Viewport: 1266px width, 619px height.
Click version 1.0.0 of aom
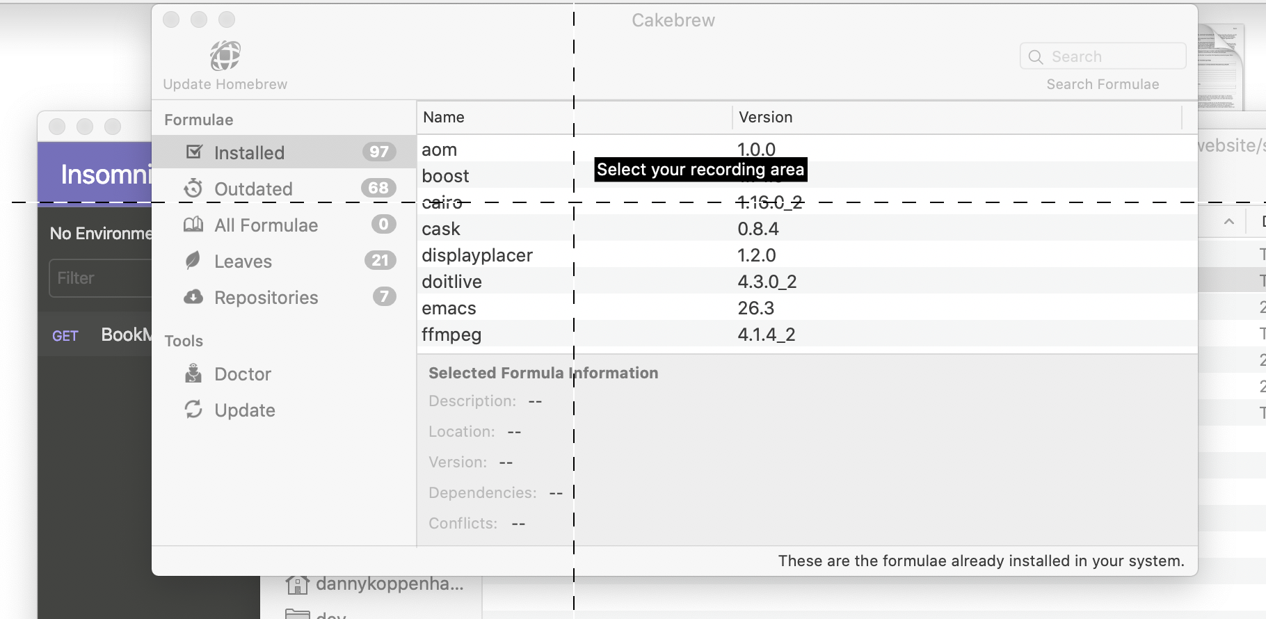pos(756,150)
